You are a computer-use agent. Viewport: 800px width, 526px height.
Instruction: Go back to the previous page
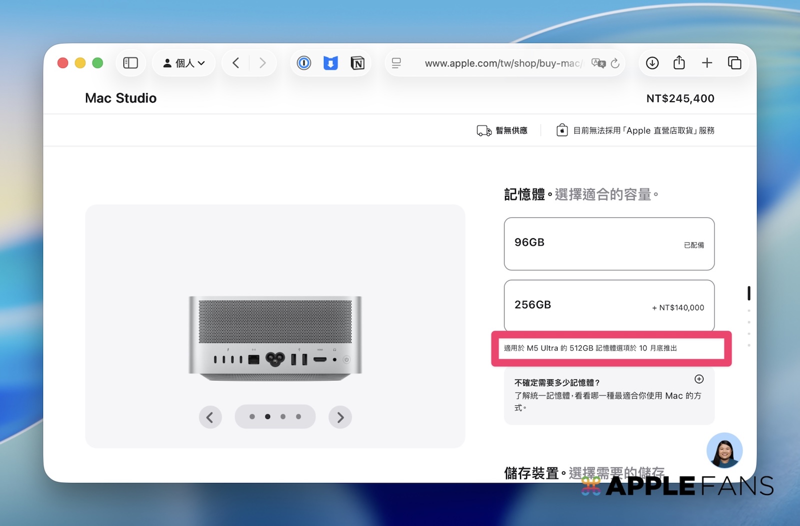click(236, 63)
